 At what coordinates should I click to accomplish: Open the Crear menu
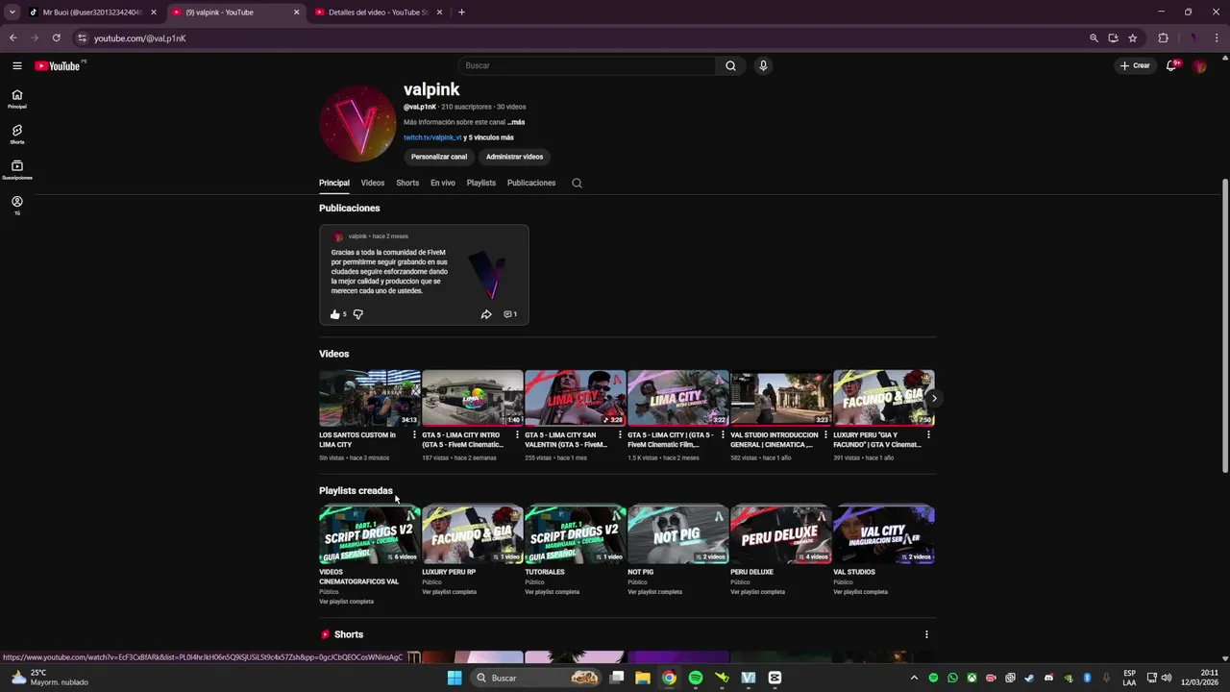[1135, 65]
